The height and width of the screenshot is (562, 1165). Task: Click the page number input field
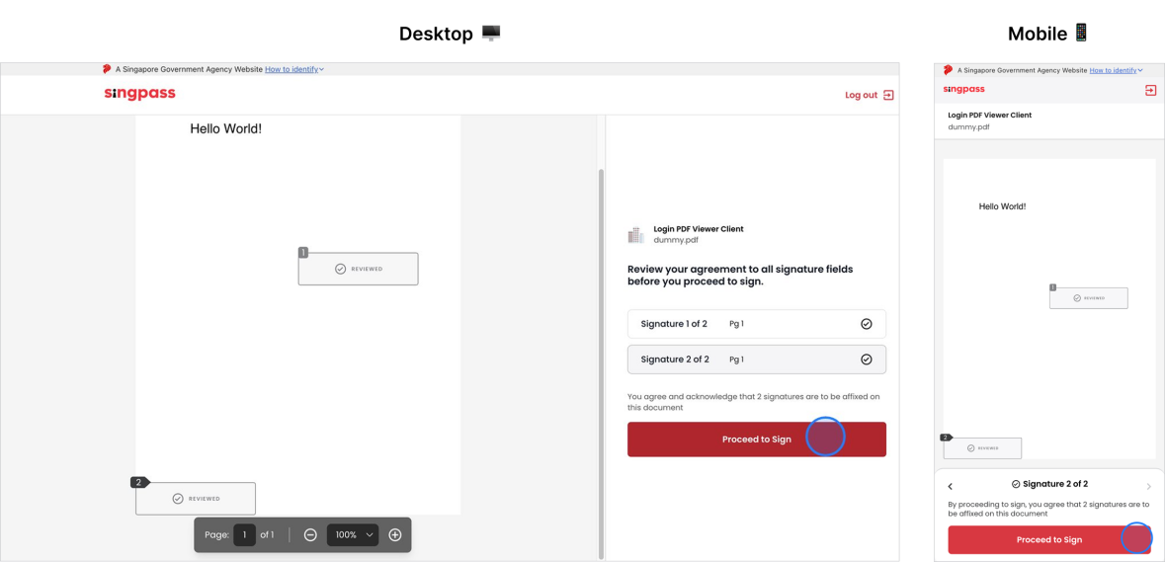click(x=244, y=534)
